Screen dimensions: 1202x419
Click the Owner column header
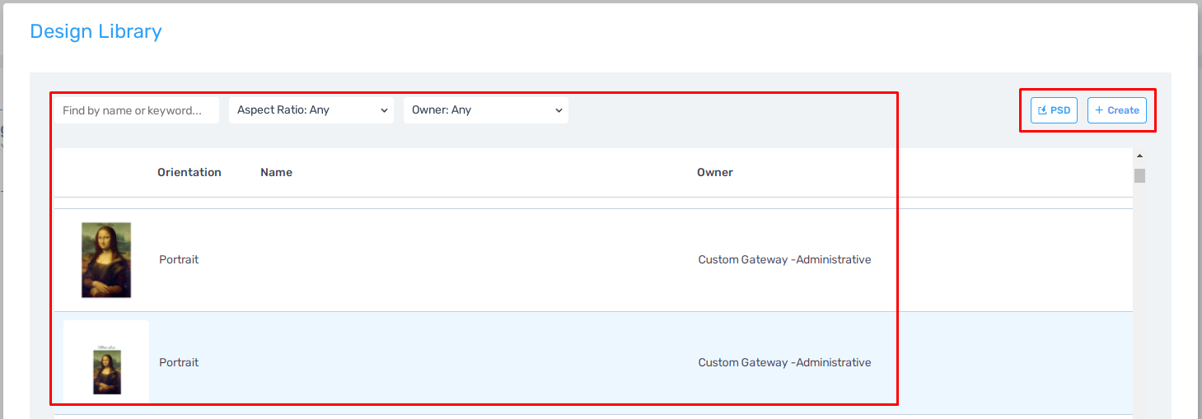click(x=715, y=173)
